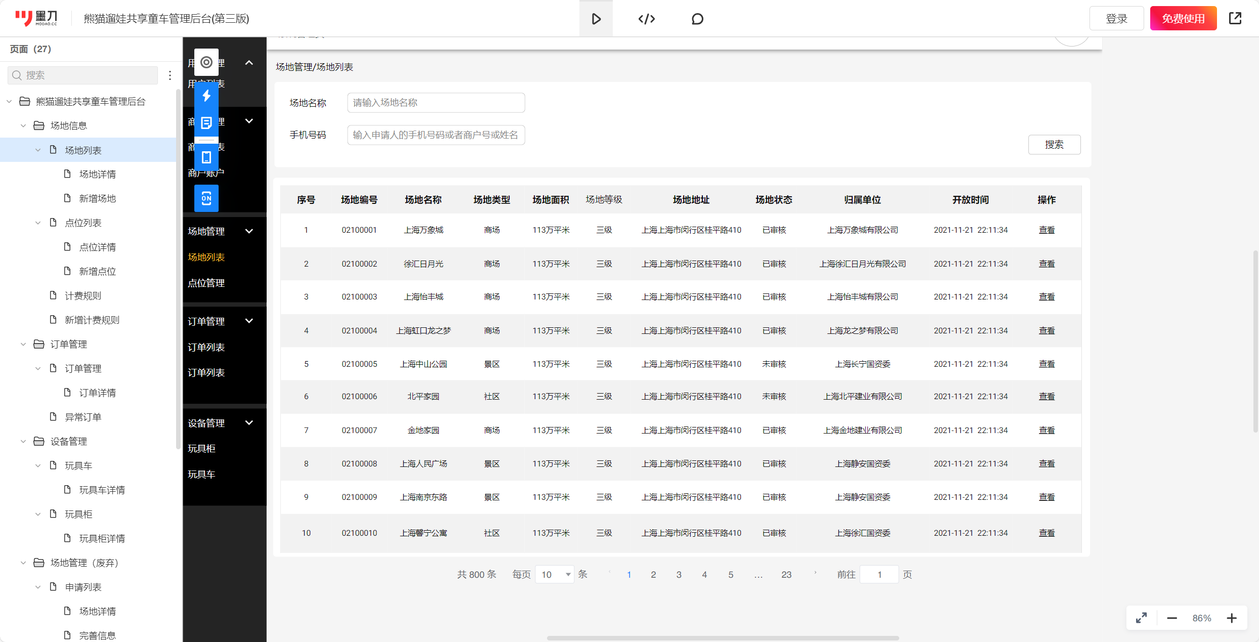Go to pagination page 2
Screen dimensions: 1259x642
(x=653, y=574)
